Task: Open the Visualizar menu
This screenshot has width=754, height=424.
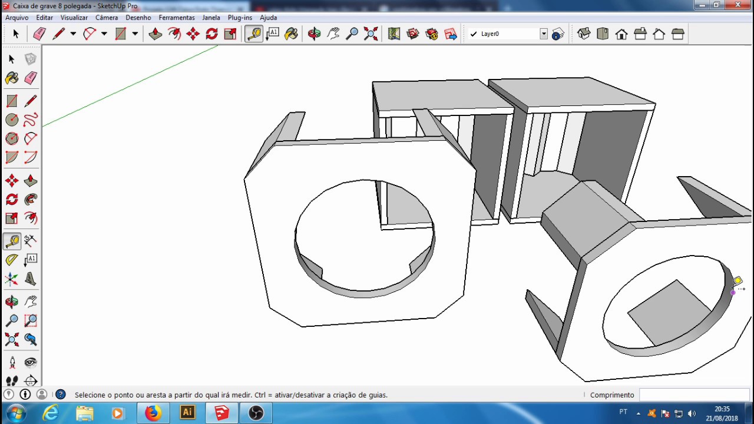Action: [74, 18]
